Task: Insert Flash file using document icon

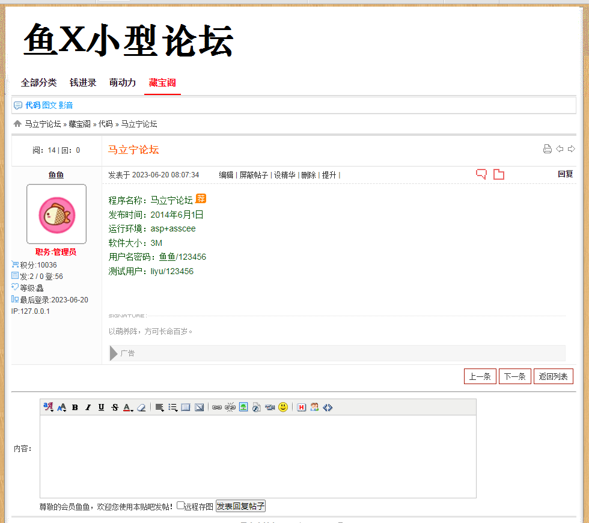Action: tap(257, 408)
